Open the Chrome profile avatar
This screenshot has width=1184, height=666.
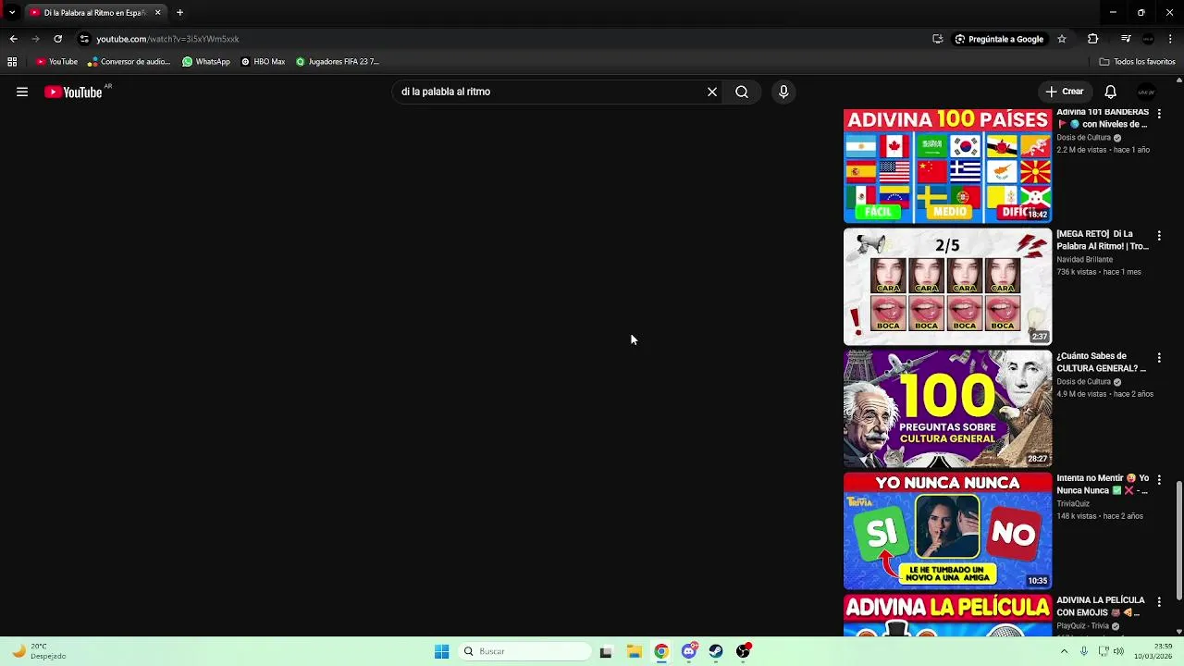[x=1148, y=39]
